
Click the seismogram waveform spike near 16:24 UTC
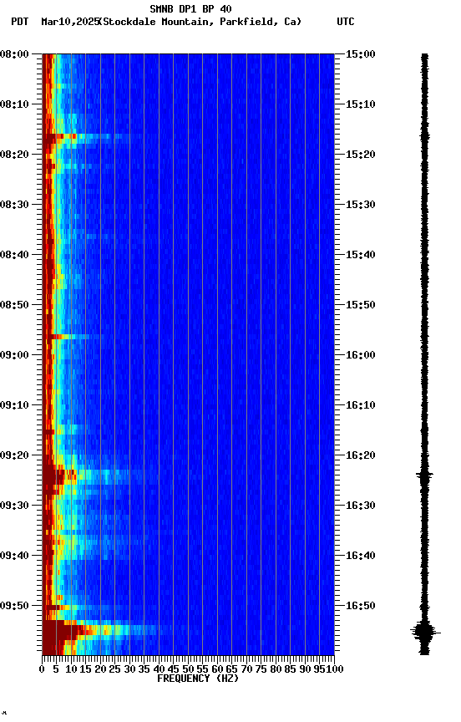424,475
